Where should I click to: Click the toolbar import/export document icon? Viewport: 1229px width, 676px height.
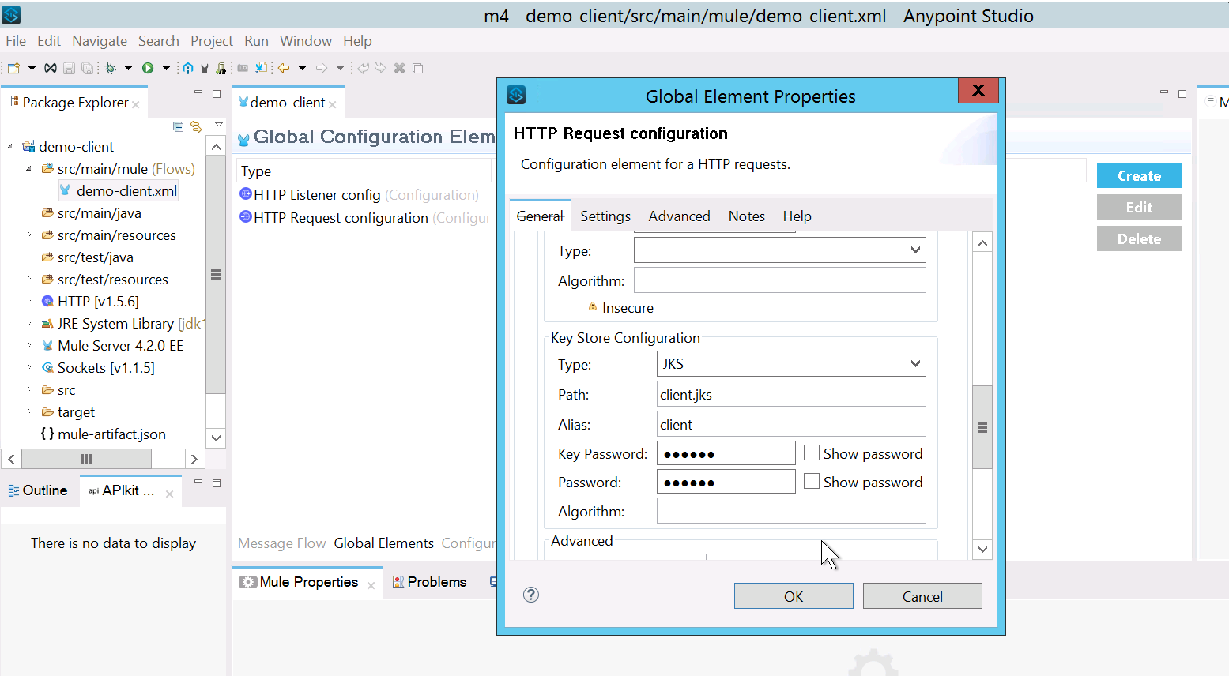(261, 68)
